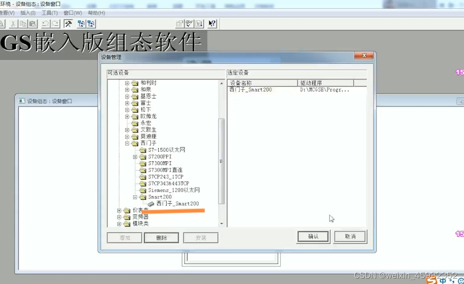Click the context help arrow-question icon
Screen dimensions: 464x284
[x=212, y=24]
